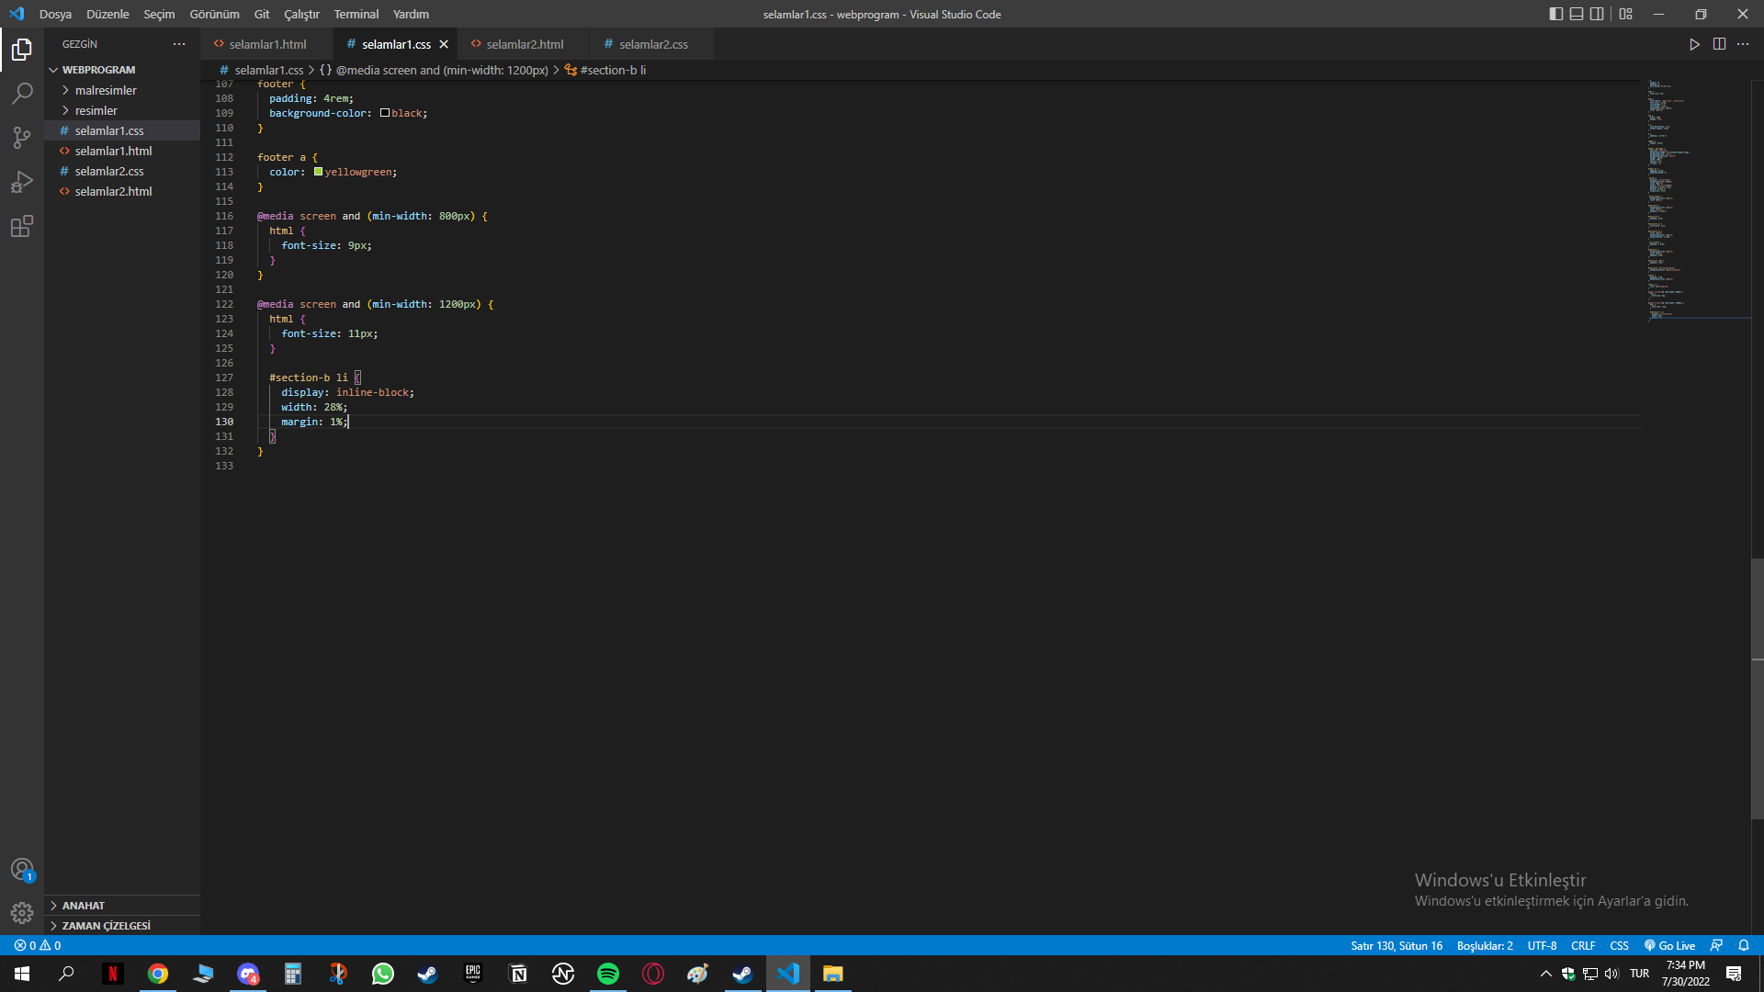
Task: Open the Extensions view
Action: pyautogui.click(x=22, y=226)
